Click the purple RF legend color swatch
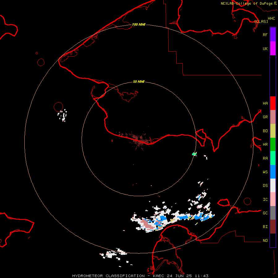 click(x=273, y=35)
